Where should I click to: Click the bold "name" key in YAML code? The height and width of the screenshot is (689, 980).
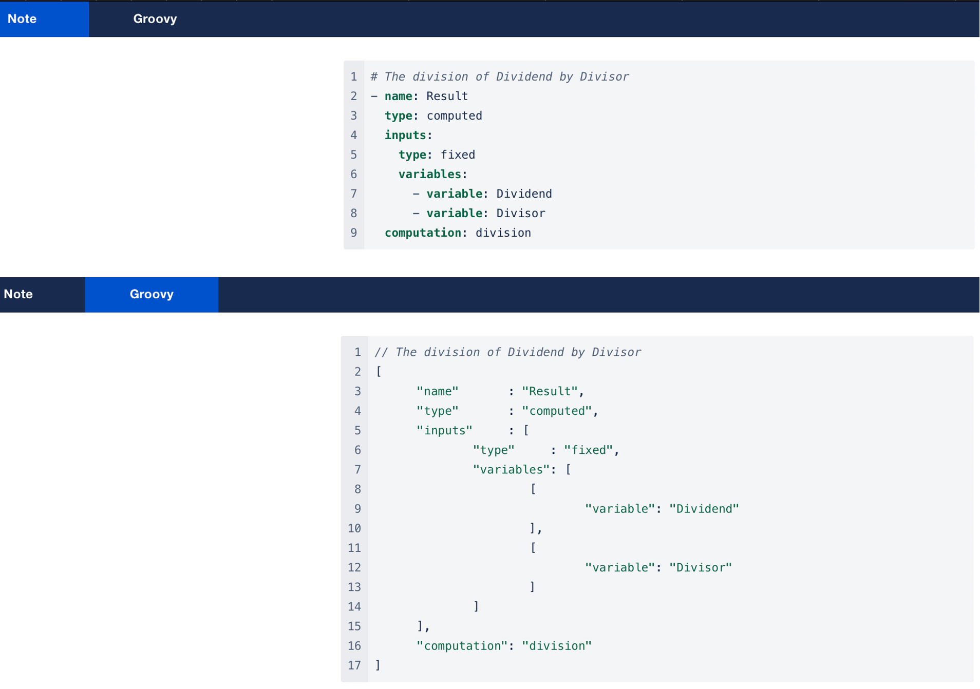pyautogui.click(x=399, y=96)
